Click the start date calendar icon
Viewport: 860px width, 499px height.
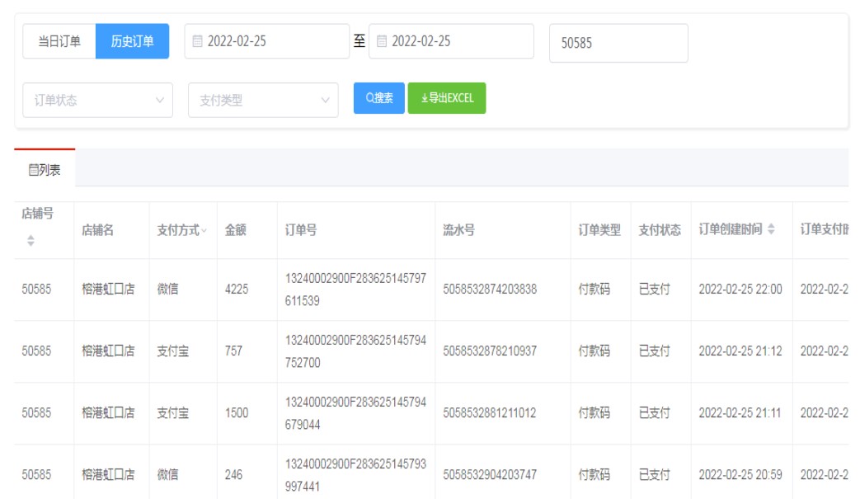click(x=197, y=41)
